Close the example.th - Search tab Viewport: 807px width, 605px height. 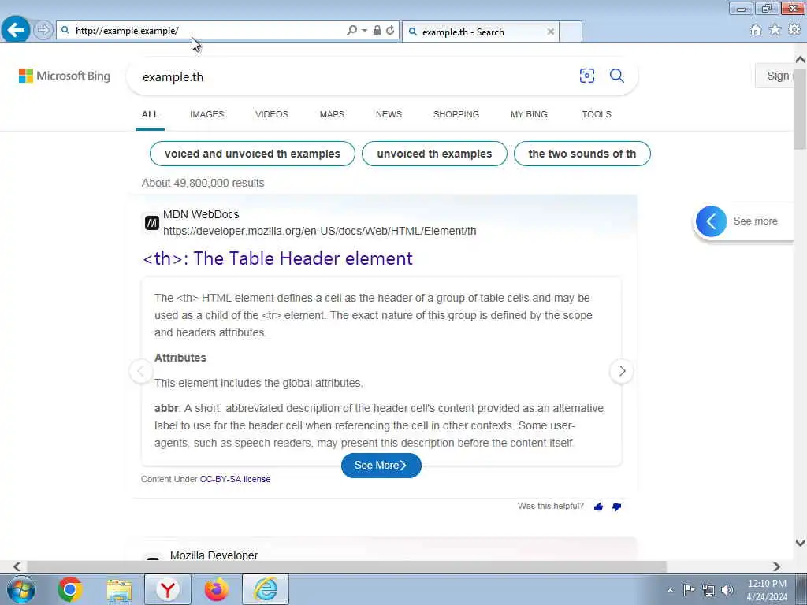[551, 32]
